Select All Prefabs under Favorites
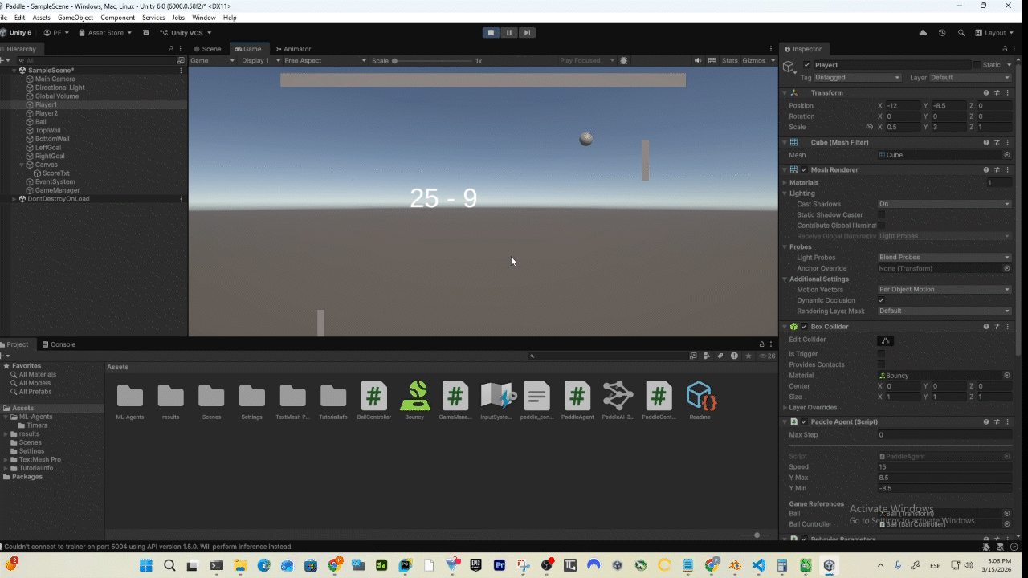1028x578 pixels. pyautogui.click(x=35, y=392)
